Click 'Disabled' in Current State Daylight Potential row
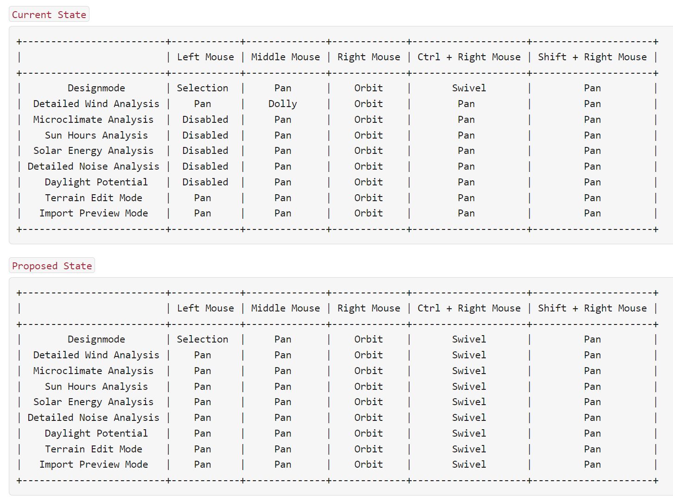The height and width of the screenshot is (502, 673). click(x=205, y=182)
